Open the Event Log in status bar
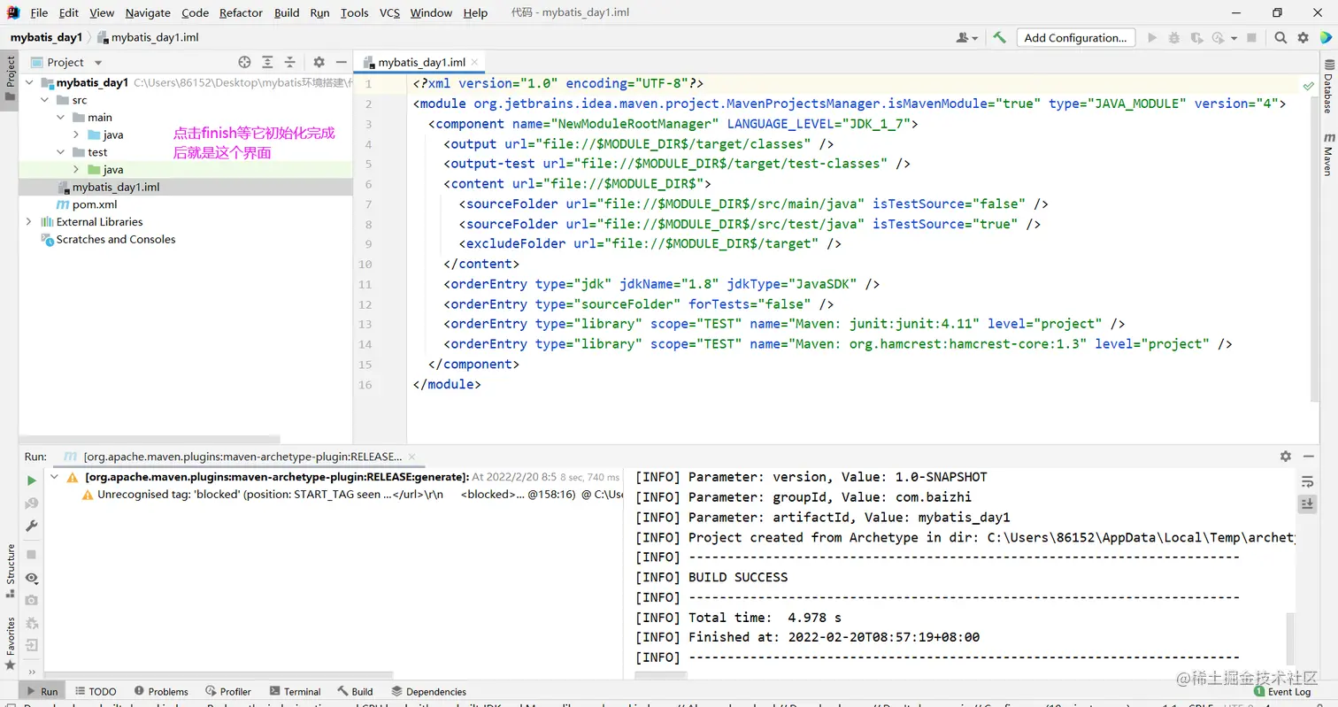1338x707 pixels. tap(1282, 691)
